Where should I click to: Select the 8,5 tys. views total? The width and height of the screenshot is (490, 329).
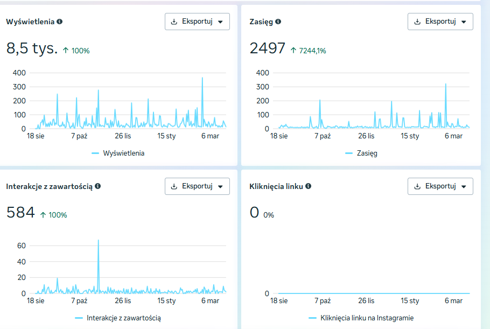pyautogui.click(x=32, y=48)
